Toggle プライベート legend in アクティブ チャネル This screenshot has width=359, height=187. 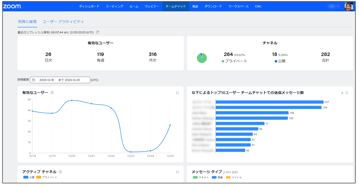click(47, 177)
